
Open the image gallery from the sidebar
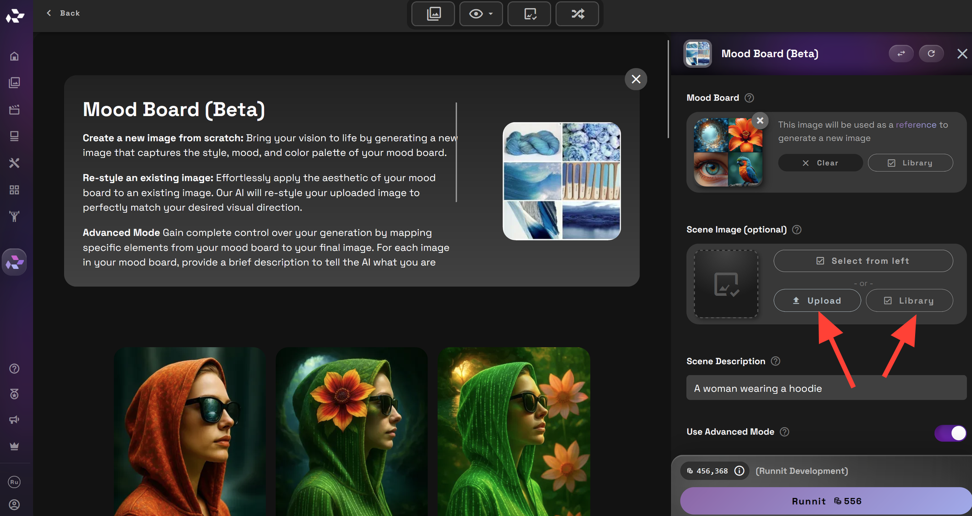pyautogui.click(x=15, y=83)
